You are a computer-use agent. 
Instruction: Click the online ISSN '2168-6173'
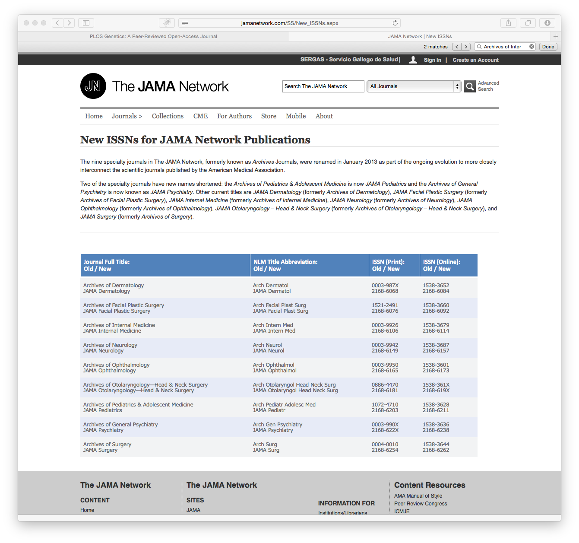point(436,371)
